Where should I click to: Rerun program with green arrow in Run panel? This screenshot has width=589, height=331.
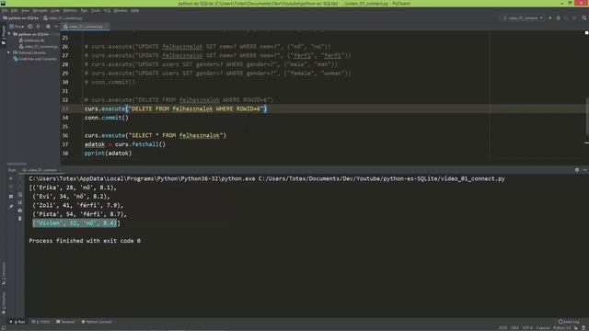[11, 178]
